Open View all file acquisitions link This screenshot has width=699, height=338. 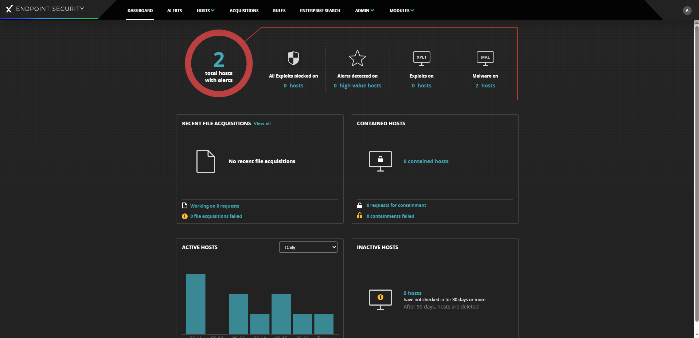tap(262, 124)
